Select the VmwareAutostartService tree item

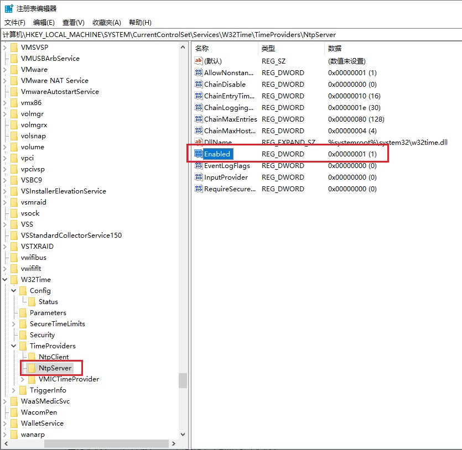(x=60, y=92)
